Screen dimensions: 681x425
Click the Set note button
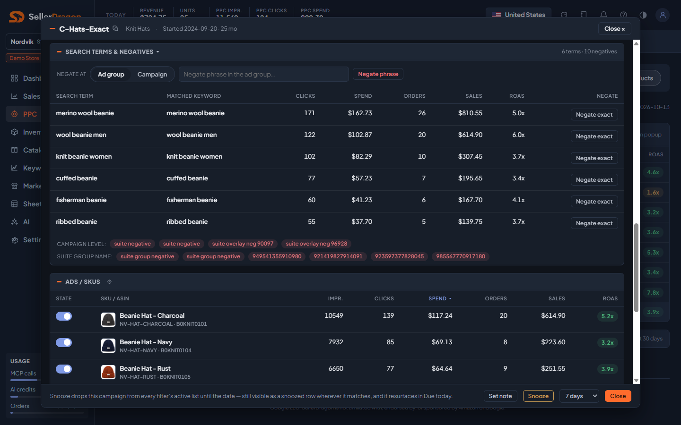click(x=500, y=396)
